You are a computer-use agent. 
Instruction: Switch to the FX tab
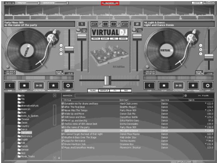click(x=115, y=91)
